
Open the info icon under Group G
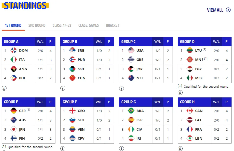(x=121, y=148)
